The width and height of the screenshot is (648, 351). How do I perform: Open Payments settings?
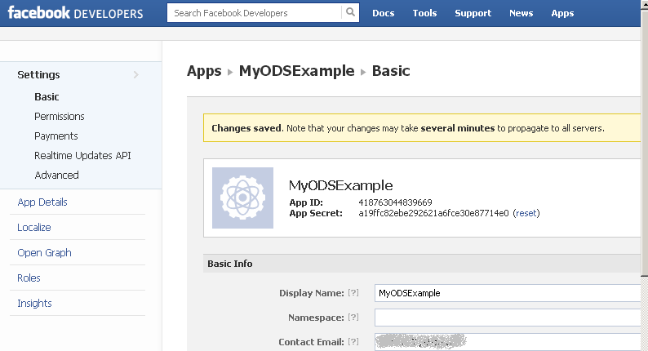pyautogui.click(x=56, y=136)
